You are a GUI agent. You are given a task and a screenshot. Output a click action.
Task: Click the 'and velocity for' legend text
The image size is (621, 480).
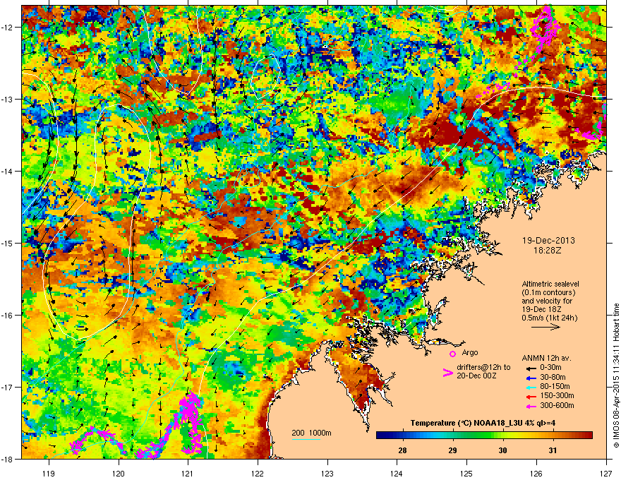547,301
